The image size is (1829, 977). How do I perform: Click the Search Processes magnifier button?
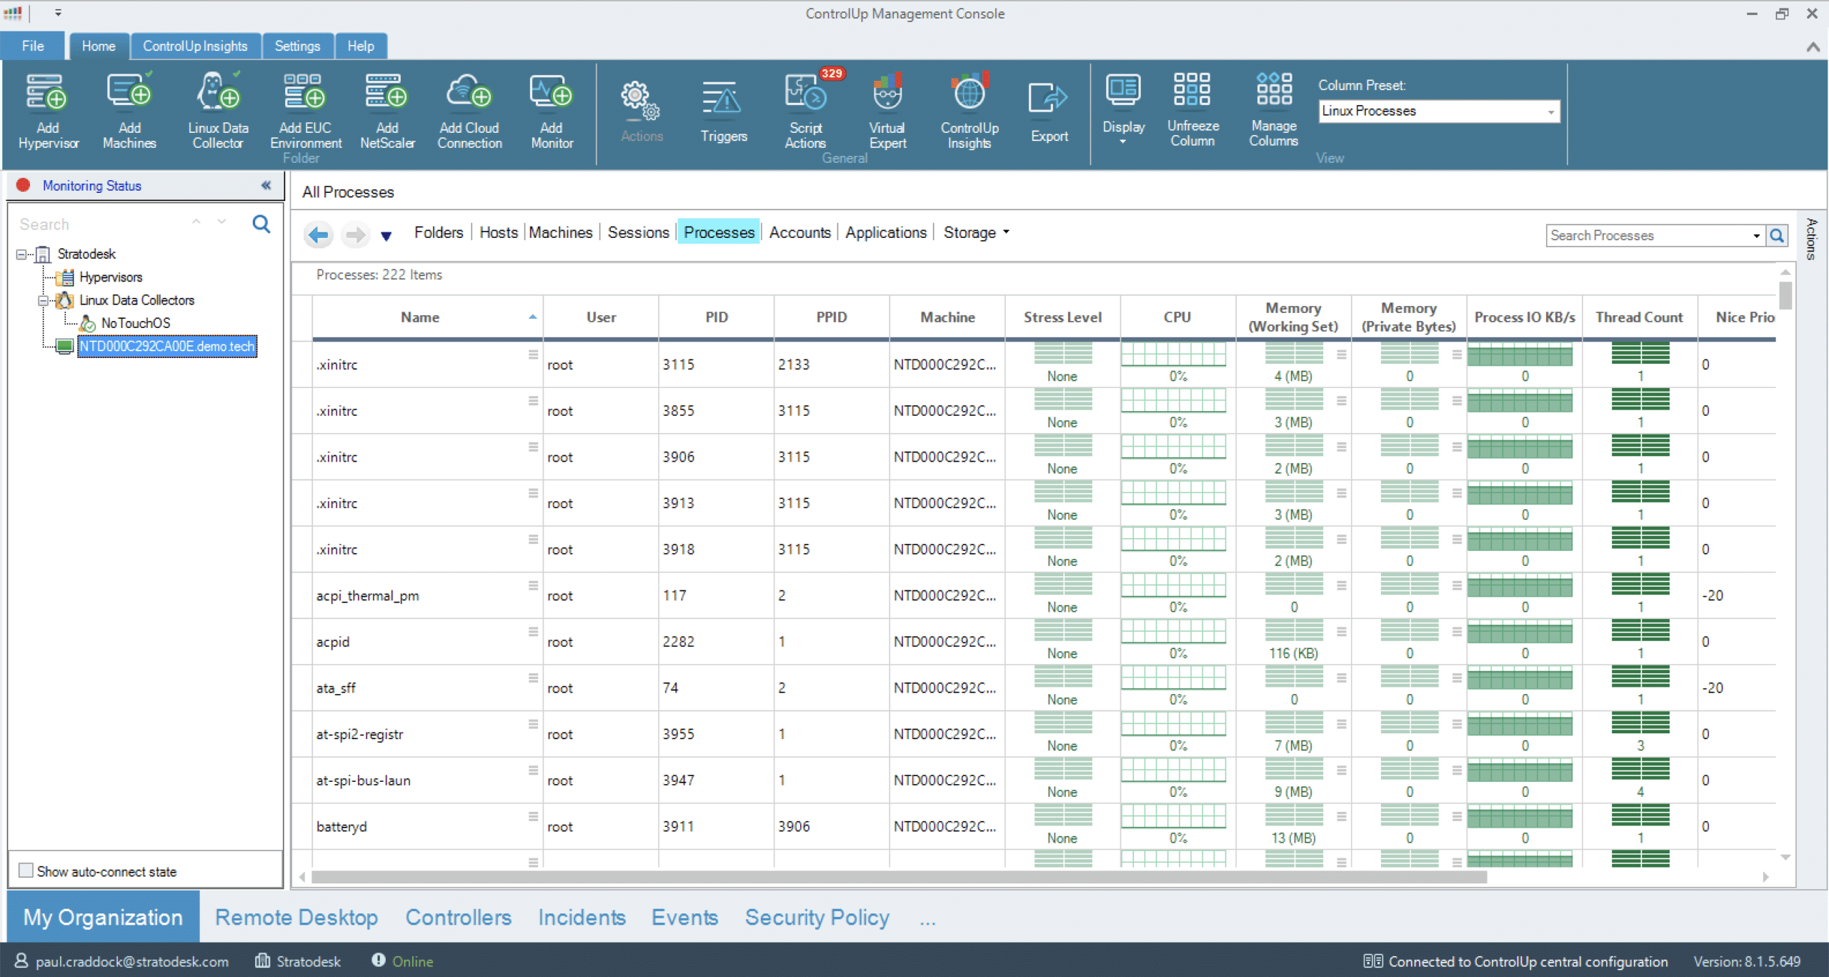[1777, 235]
